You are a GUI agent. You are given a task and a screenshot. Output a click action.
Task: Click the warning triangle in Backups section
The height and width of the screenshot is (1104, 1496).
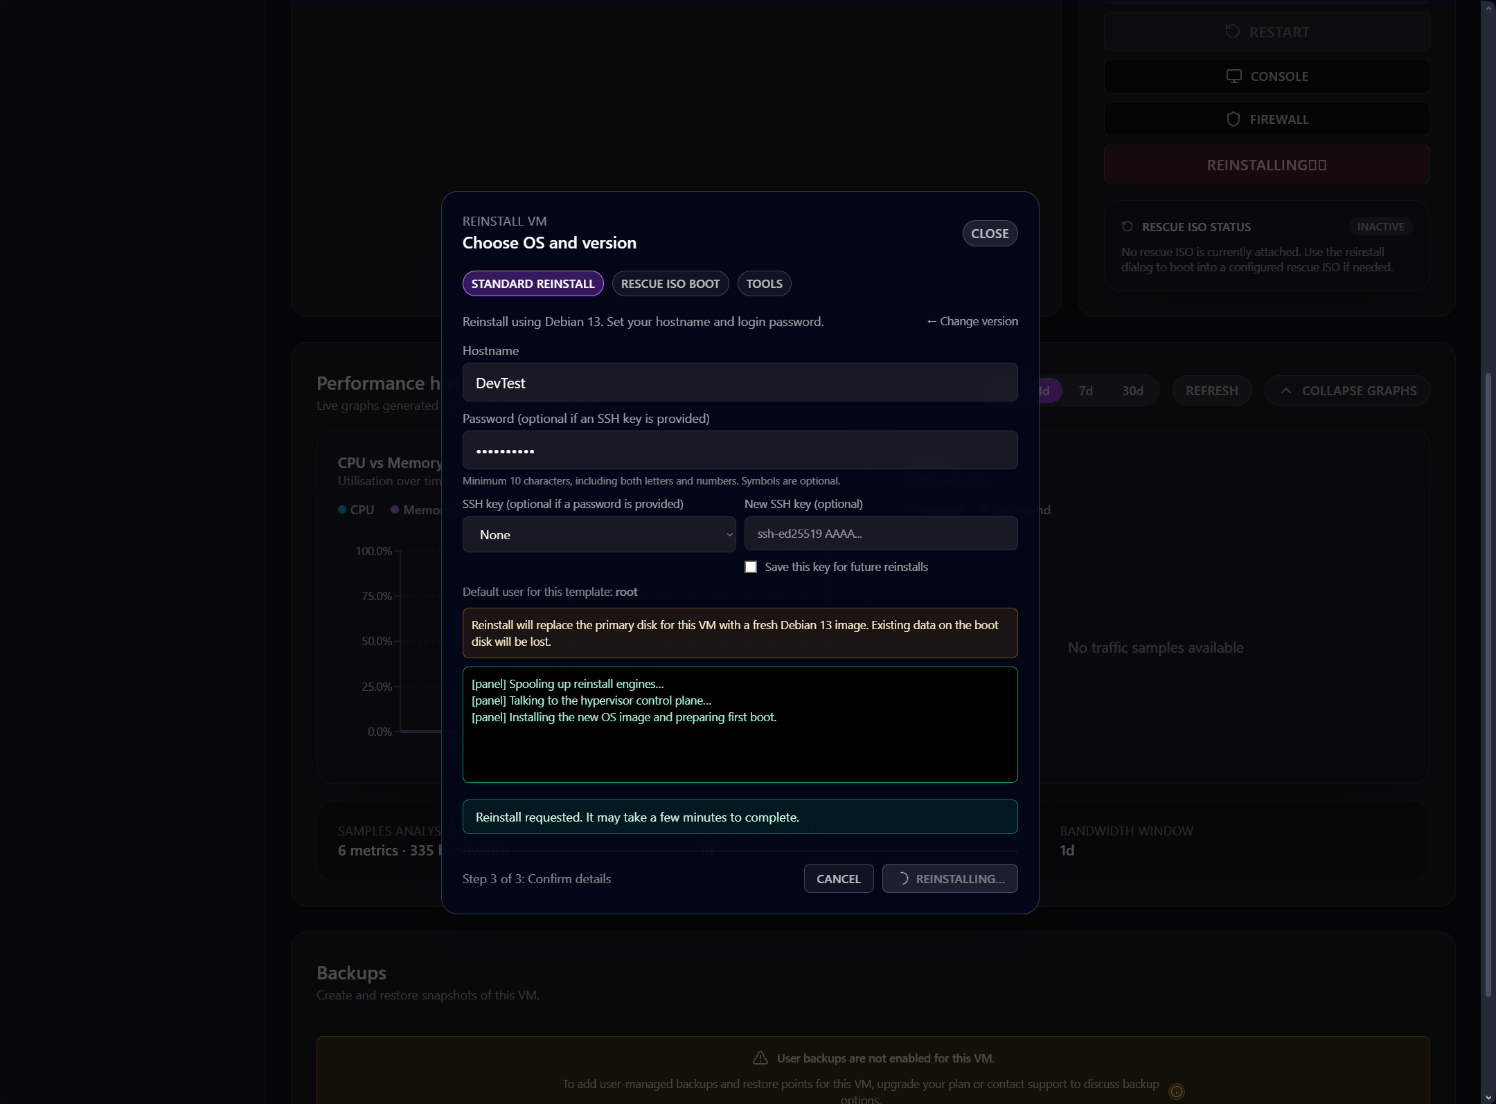pos(760,1058)
